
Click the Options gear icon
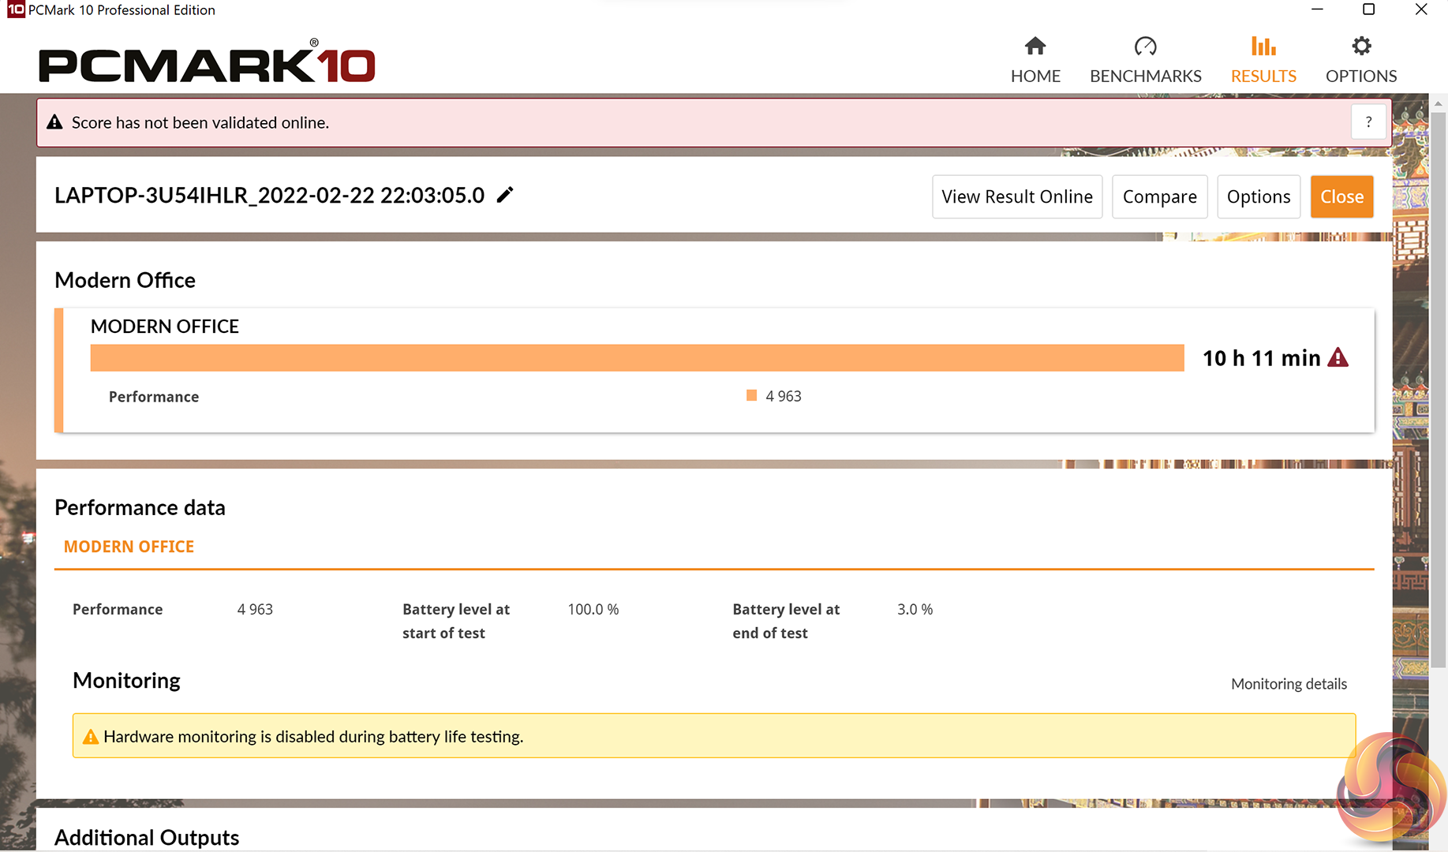pos(1361,46)
